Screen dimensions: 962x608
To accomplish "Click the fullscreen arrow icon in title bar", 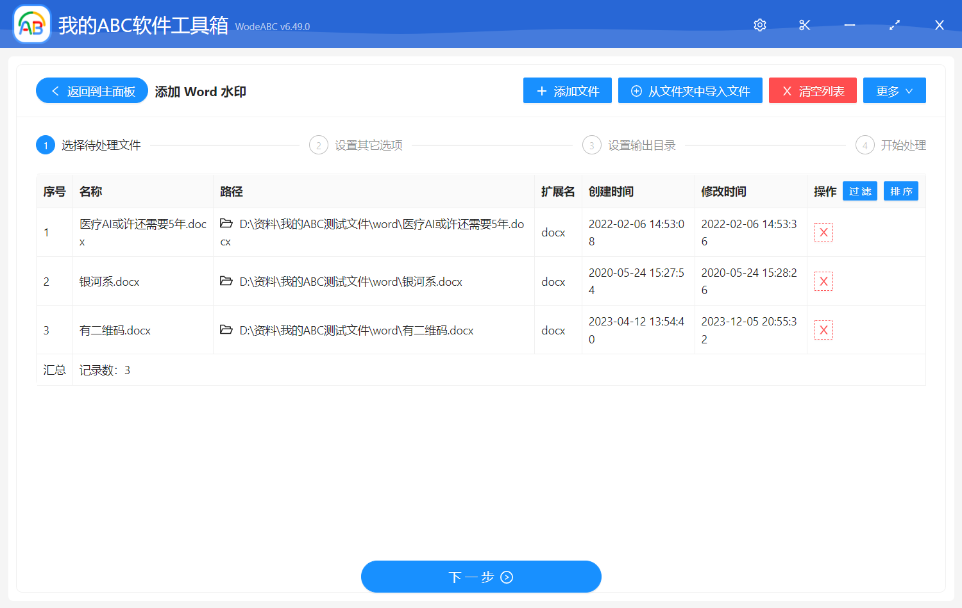I will (894, 24).
